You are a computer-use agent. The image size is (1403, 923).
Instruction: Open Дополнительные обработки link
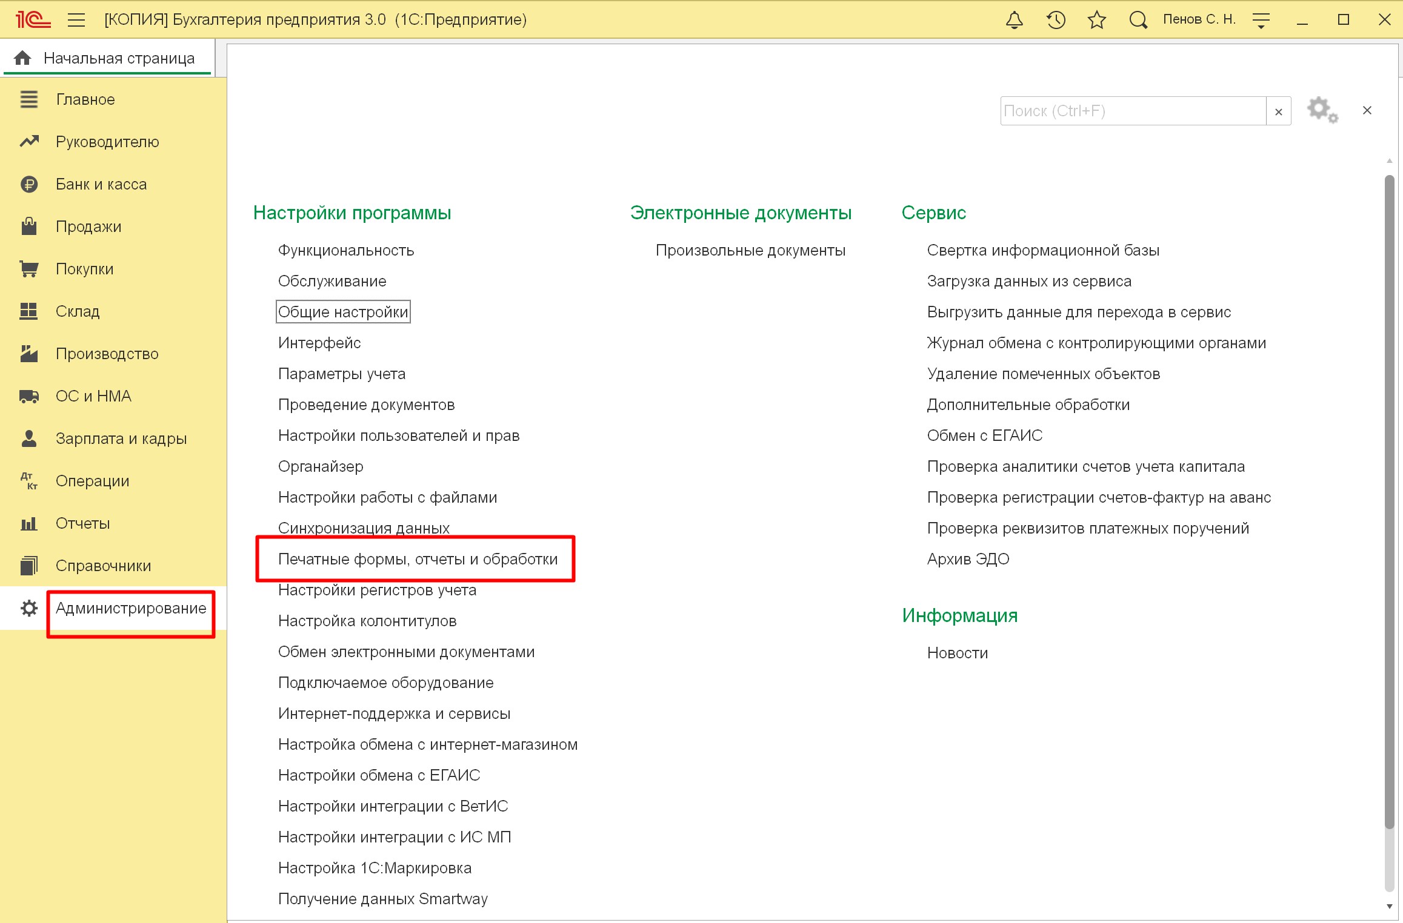(x=1028, y=405)
